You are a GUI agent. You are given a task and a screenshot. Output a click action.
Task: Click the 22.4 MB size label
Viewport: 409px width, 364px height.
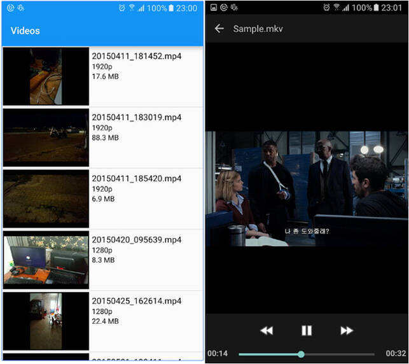coord(105,321)
